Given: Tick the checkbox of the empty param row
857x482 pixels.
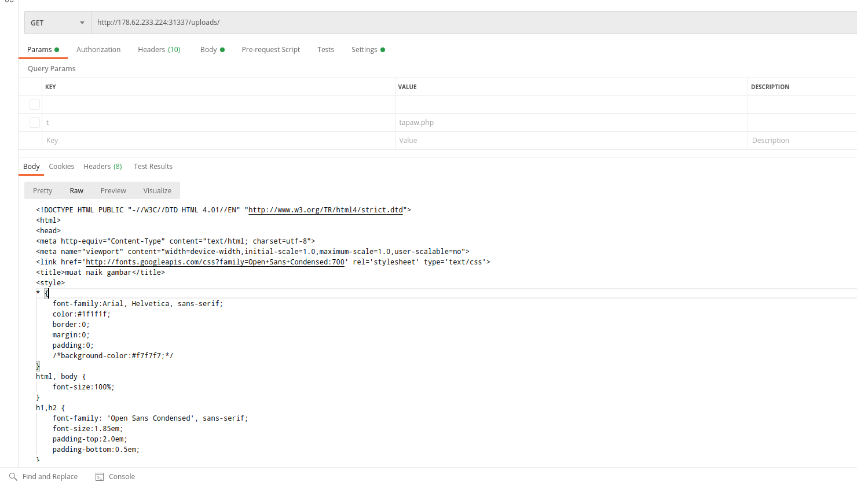Looking at the screenshot, I should pyautogui.click(x=35, y=105).
